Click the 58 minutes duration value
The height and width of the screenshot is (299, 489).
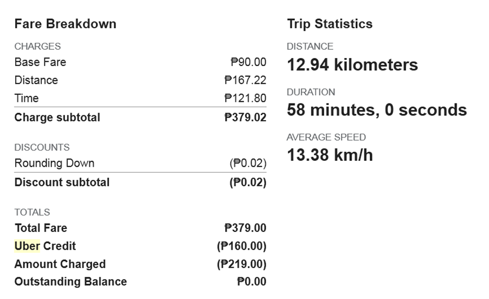pos(377,110)
